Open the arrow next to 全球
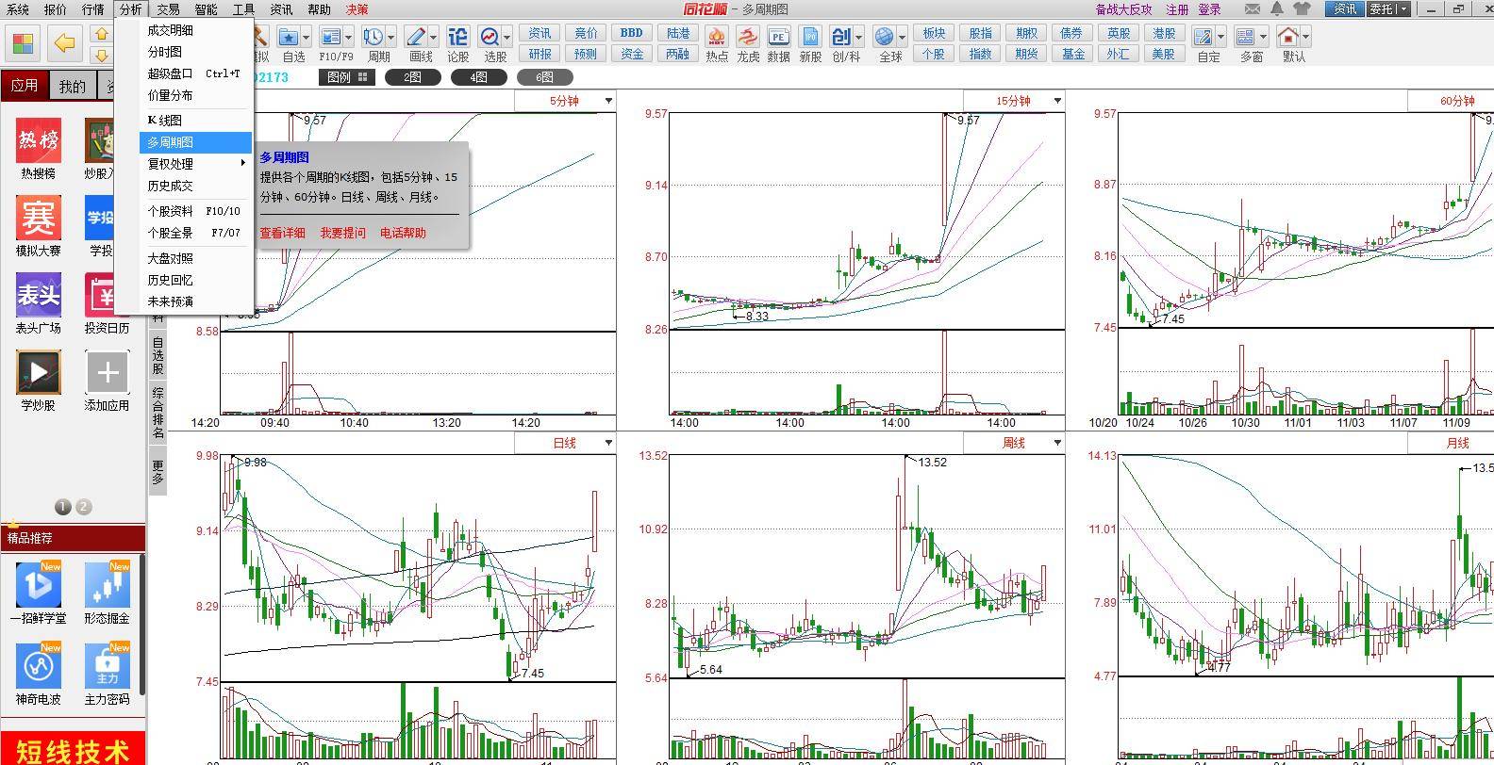The height and width of the screenshot is (765, 1494). point(902,39)
